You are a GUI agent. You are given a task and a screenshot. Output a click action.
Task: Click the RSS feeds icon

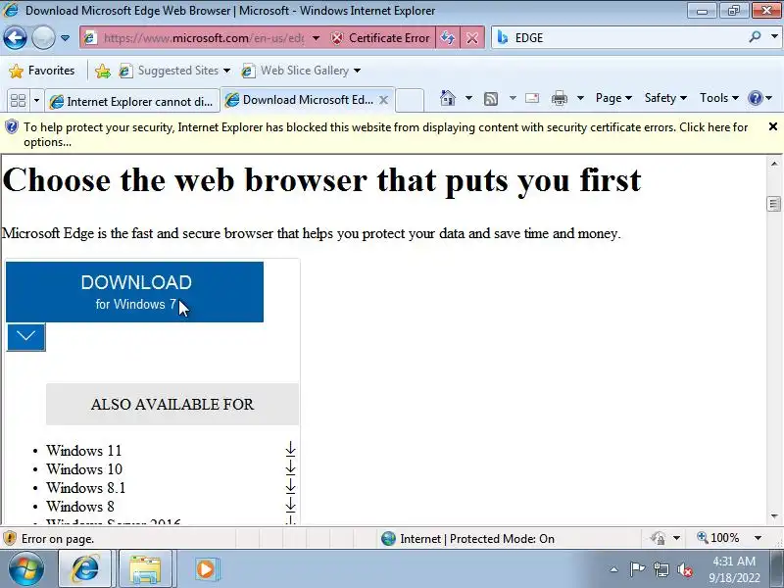(491, 99)
